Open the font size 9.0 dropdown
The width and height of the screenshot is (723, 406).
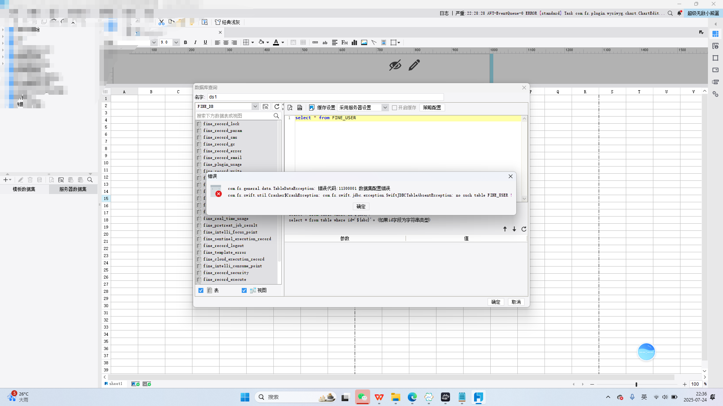pyautogui.click(x=176, y=42)
